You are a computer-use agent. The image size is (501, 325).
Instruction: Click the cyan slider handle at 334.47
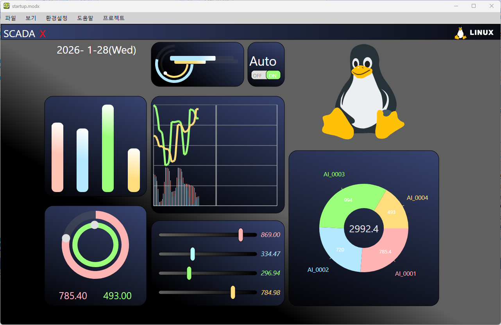193,254
